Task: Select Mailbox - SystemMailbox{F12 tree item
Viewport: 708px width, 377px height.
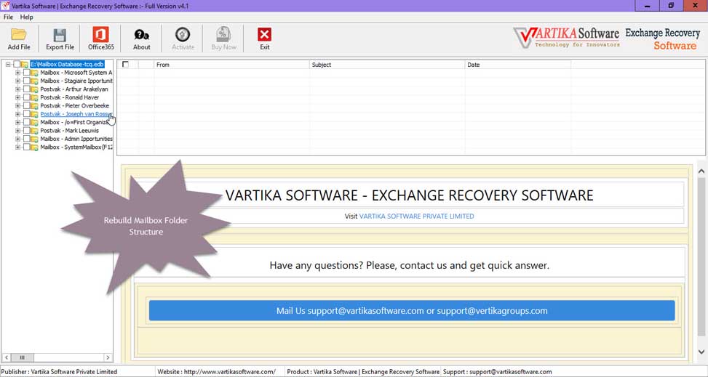Action: (76, 147)
